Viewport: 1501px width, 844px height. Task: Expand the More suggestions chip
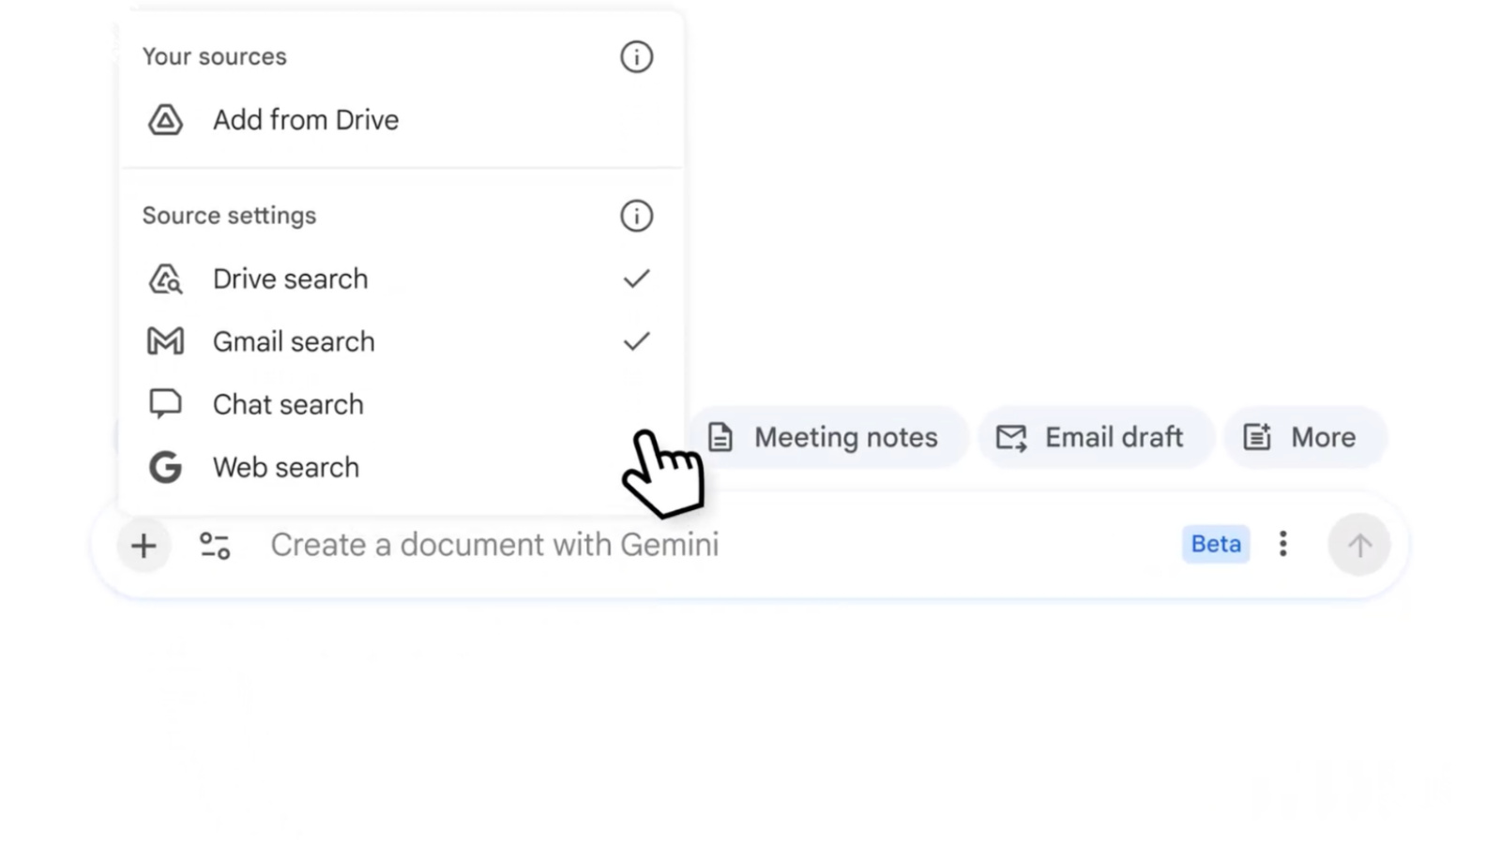[x=1305, y=437]
